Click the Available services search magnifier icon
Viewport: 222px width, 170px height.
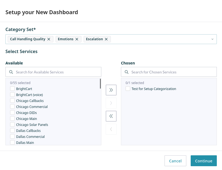tap(11, 72)
